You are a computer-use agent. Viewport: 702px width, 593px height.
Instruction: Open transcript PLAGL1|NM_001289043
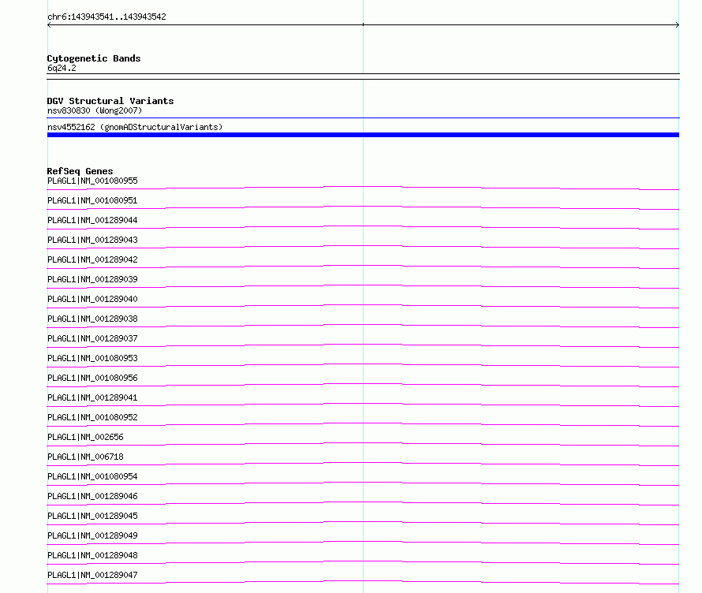pyautogui.click(x=92, y=240)
